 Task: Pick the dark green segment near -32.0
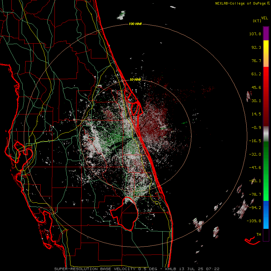click(266, 154)
